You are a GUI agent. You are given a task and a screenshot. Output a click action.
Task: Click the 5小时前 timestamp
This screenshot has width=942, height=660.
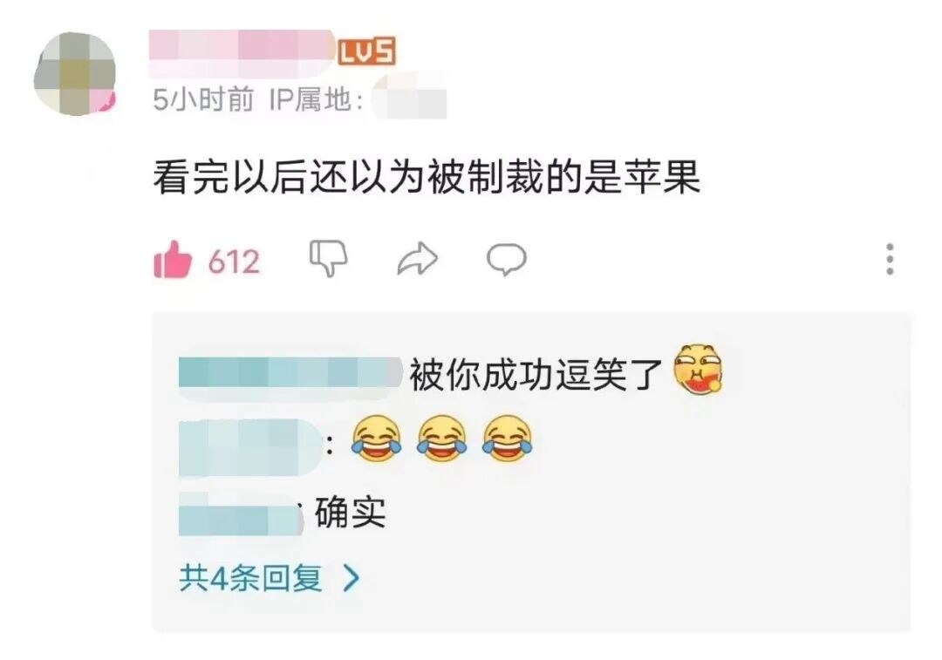pyautogui.click(x=203, y=99)
